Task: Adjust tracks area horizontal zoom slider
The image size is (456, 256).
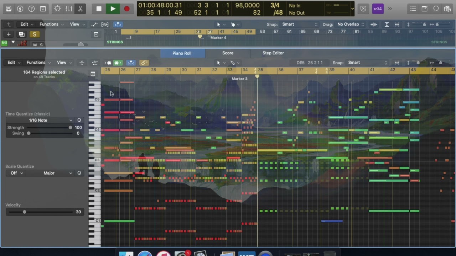Action: click(x=437, y=24)
